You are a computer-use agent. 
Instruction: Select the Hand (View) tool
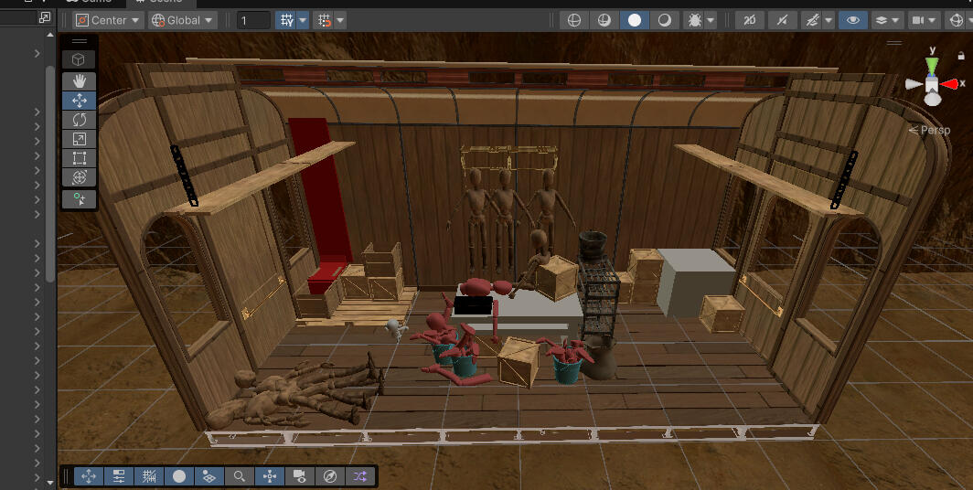tap(80, 80)
